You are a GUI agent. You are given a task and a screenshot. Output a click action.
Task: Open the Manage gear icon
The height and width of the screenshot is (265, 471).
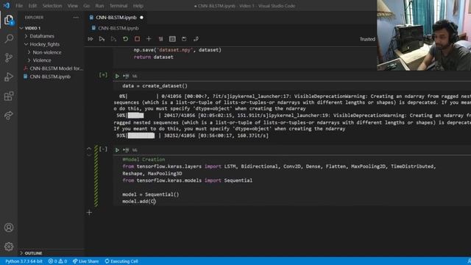tap(9, 247)
